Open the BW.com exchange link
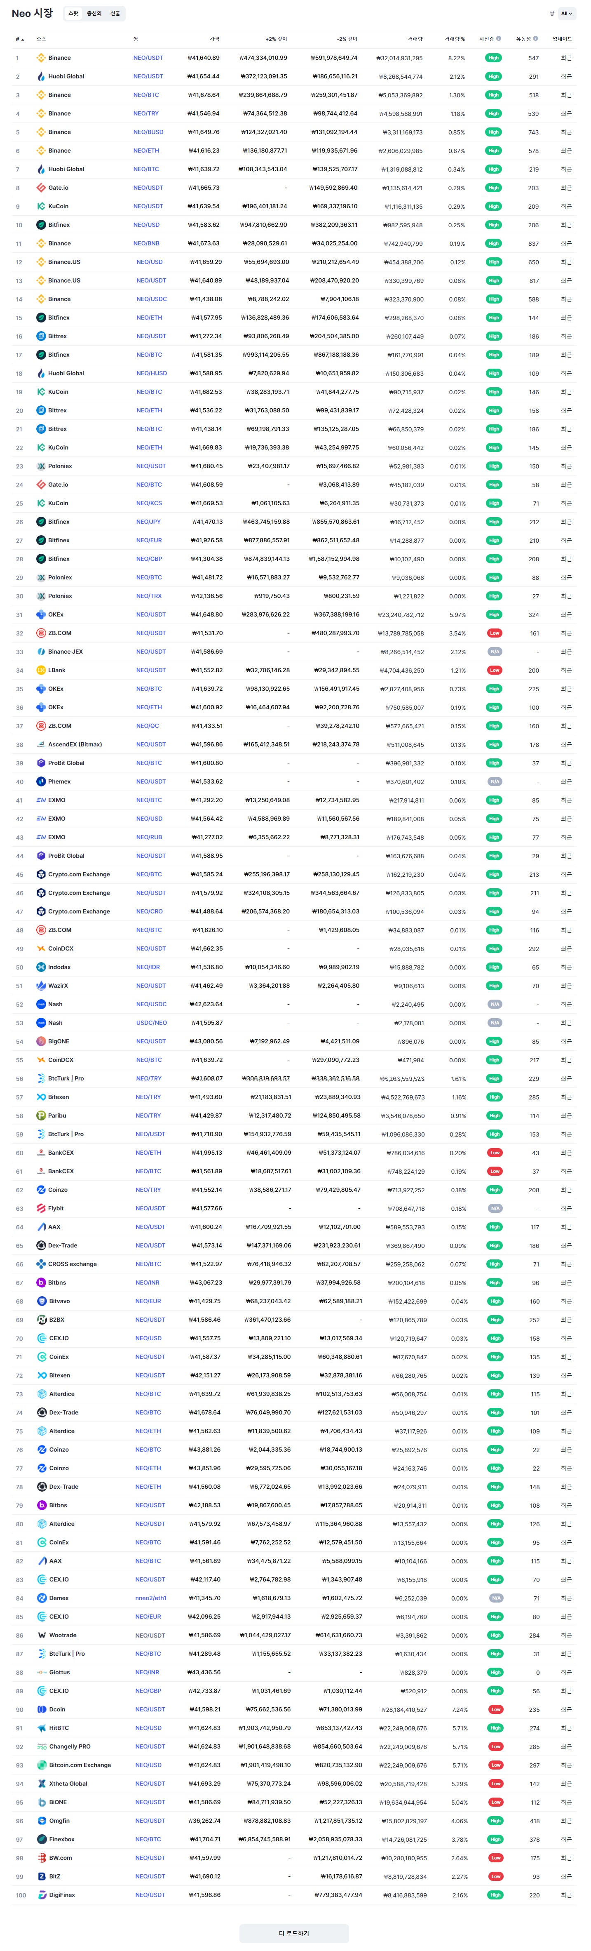Viewport: 591px width, 1951px height. coord(61,1858)
